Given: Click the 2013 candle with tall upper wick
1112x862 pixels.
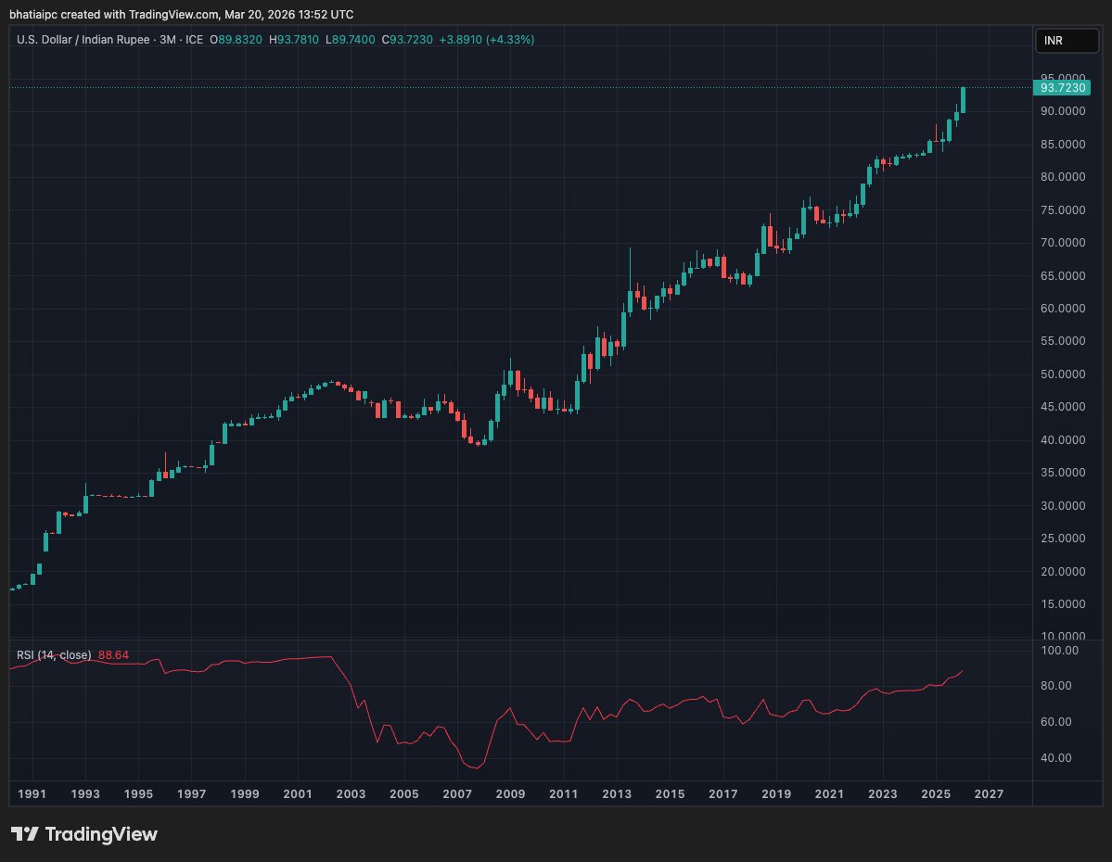Looking at the screenshot, I should (x=630, y=284).
